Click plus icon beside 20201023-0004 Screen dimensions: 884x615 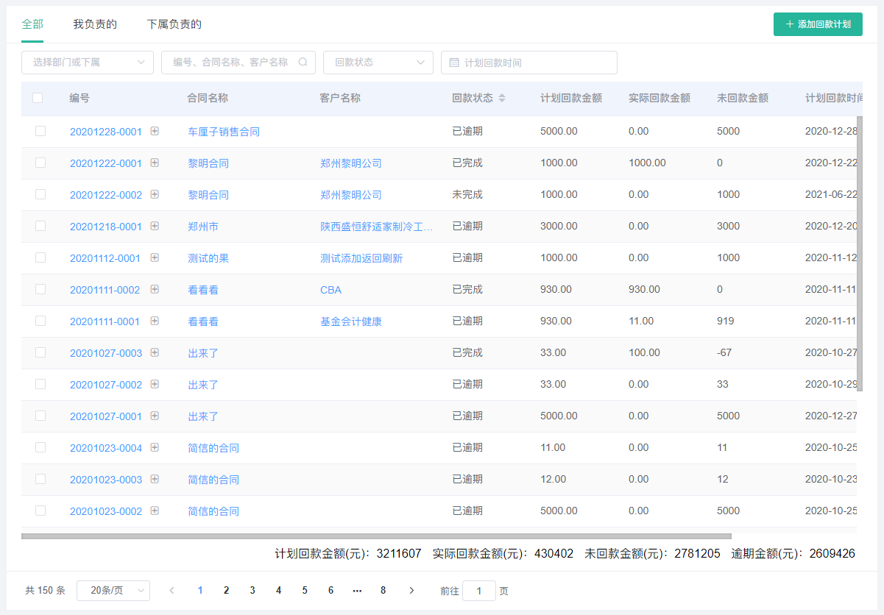pyautogui.click(x=155, y=447)
